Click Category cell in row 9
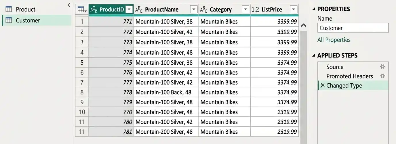The height and width of the screenshot is (144, 396). click(x=224, y=102)
